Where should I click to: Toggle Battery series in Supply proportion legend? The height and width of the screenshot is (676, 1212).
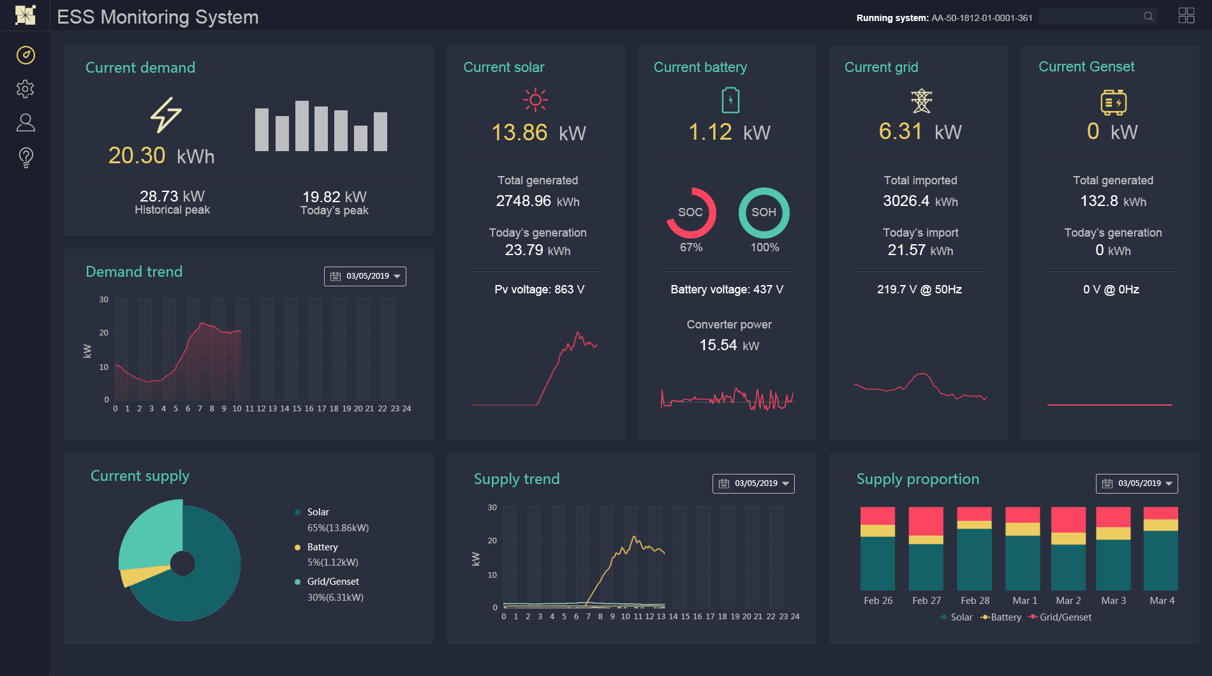tap(1001, 617)
